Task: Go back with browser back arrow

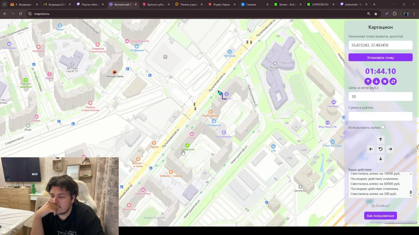Action: [5, 14]
